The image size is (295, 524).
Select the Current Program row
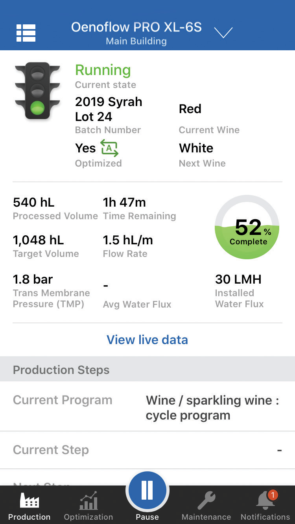[147, 407]
